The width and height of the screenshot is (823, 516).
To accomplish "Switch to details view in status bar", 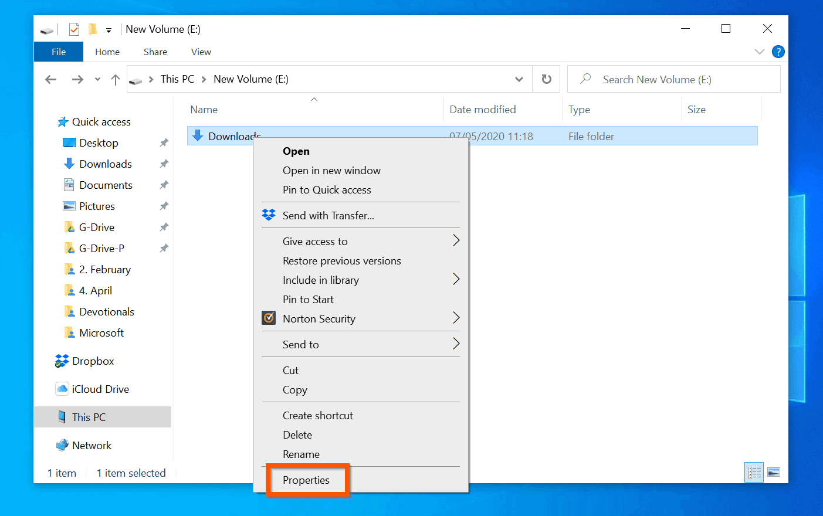I will pos(754,472).
